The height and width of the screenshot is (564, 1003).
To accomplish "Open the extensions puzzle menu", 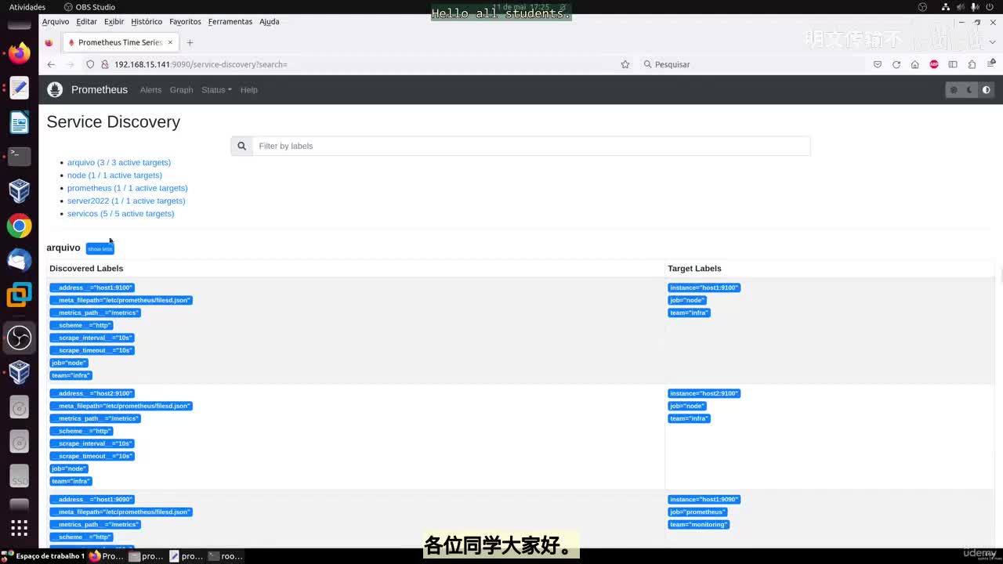I will pyautogui.click(x=972, y=64).
